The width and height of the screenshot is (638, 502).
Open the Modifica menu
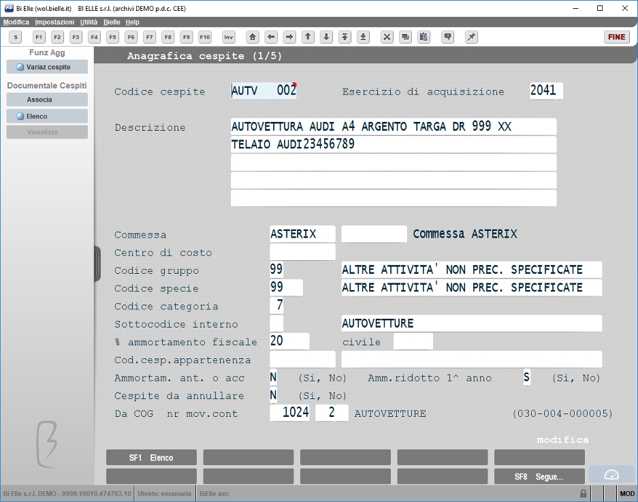click(x=16, y=22)
